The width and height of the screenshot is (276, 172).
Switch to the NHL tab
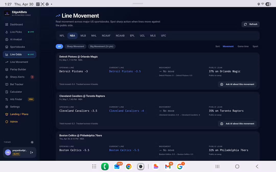pos(94,36)
